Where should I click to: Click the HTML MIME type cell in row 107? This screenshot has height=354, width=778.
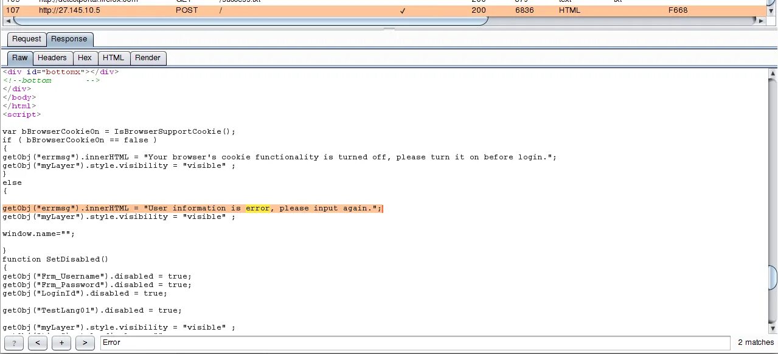[x=570, y=10]
